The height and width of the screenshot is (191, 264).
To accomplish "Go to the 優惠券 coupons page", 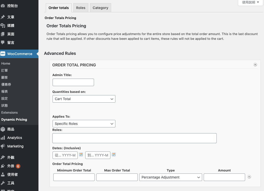I will pyautogui.click(x=6, y=85).
